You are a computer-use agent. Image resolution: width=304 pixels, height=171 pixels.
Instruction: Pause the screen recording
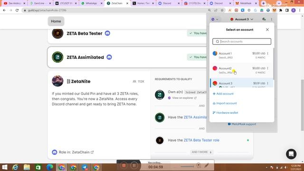[x=134, y=165]
